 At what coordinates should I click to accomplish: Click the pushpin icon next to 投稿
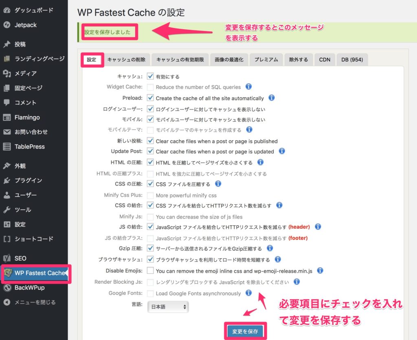click(7, 44)
